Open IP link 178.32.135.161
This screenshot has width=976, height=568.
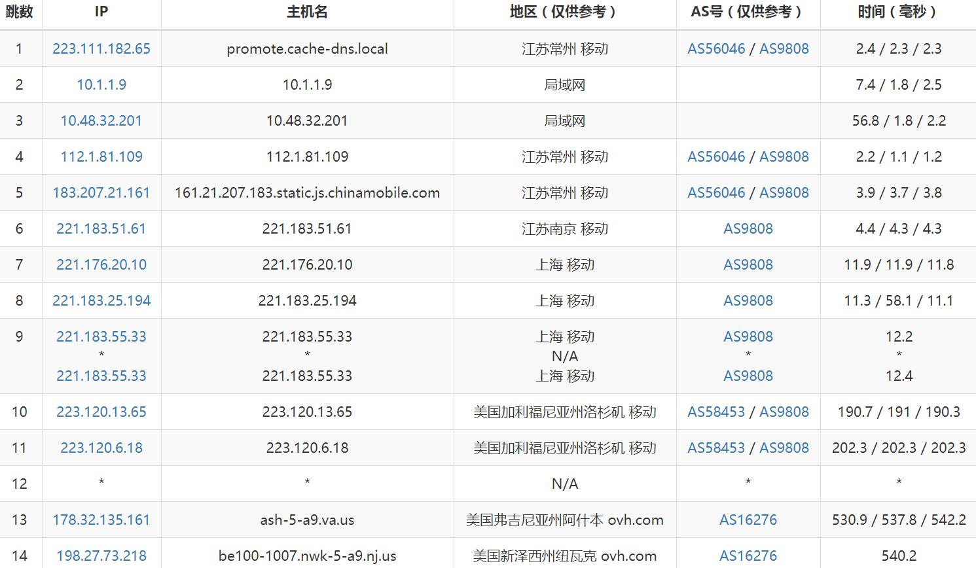[x=101, y=520]
